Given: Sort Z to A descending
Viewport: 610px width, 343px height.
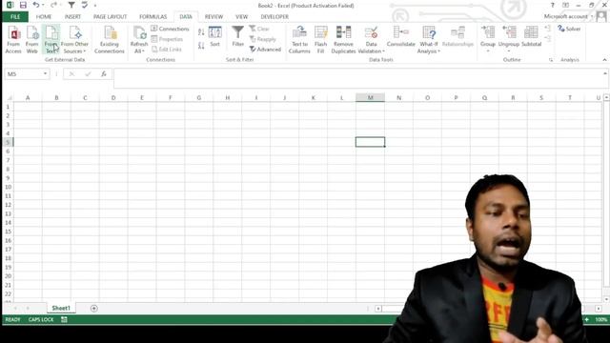Looking at the screenshot, I should click(x=201, y=46).
